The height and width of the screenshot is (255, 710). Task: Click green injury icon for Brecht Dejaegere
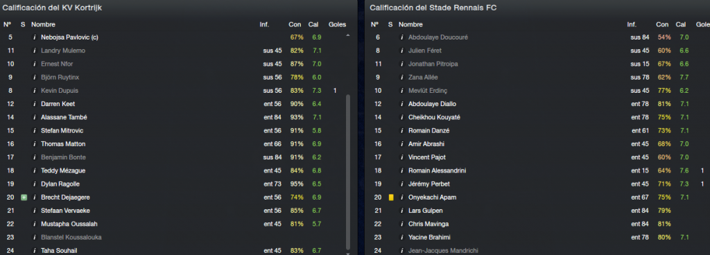click(24, 197)
